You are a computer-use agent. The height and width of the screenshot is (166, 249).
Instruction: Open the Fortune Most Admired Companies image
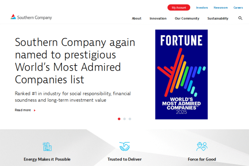(x=181, y=74)
